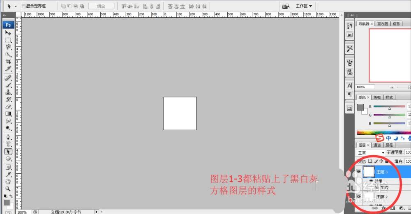Collapse the right panel dock arrows
Viewport: 411px width, 214px height.
coord(352,15)
